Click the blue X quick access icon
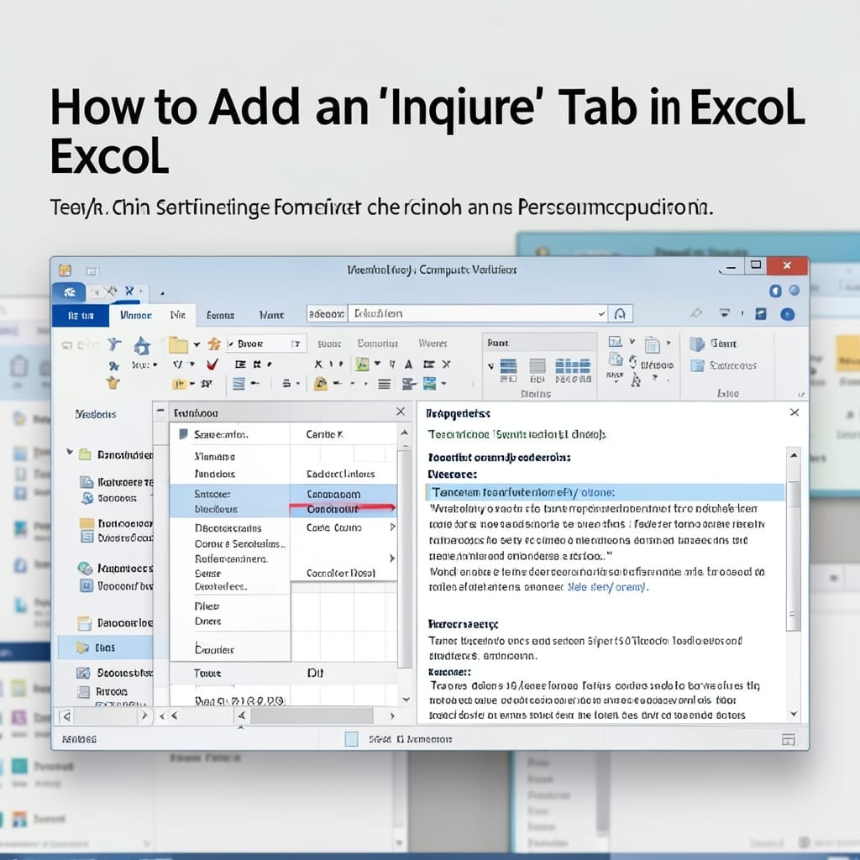 129,291
